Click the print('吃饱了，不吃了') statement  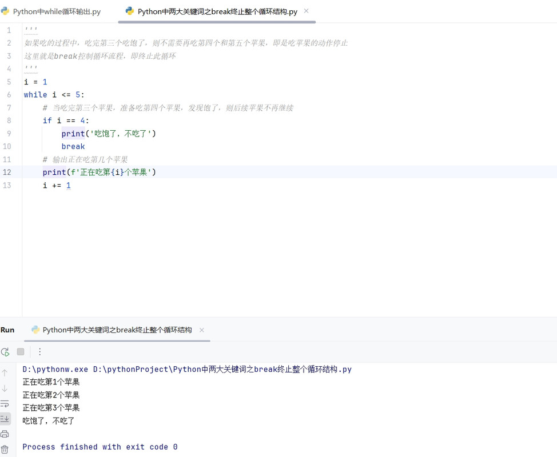click(x=109, y=134)
